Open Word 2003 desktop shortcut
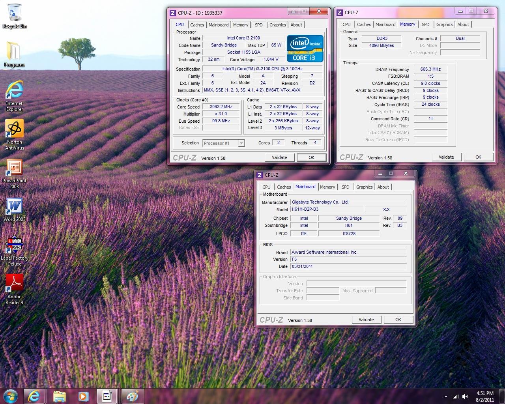This screenshot has width=505, height=404. (x=15, y=209)
